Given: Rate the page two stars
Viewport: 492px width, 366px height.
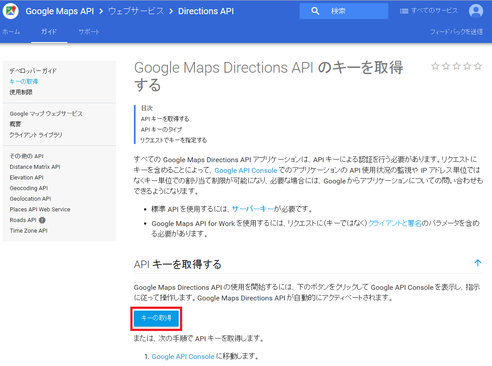Looking at the screenshot, I should pyautogui.click(x=446, y=66).
